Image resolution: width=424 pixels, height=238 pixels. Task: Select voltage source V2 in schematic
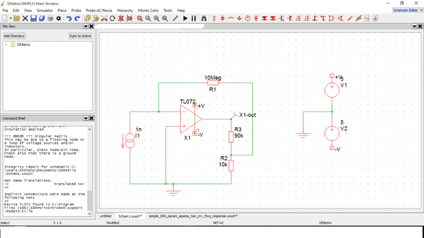point(332,134)
